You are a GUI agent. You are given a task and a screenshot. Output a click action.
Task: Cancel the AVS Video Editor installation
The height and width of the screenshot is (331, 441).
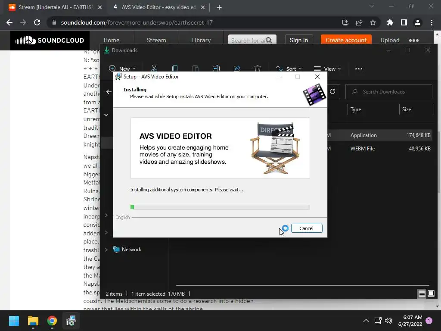click(x=307, y=228)
